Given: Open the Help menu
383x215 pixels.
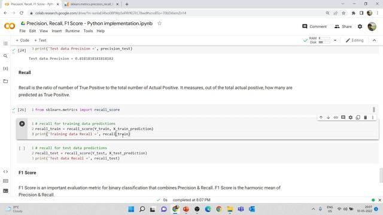Looking at the screenshot, I should [x=101, y=31].
